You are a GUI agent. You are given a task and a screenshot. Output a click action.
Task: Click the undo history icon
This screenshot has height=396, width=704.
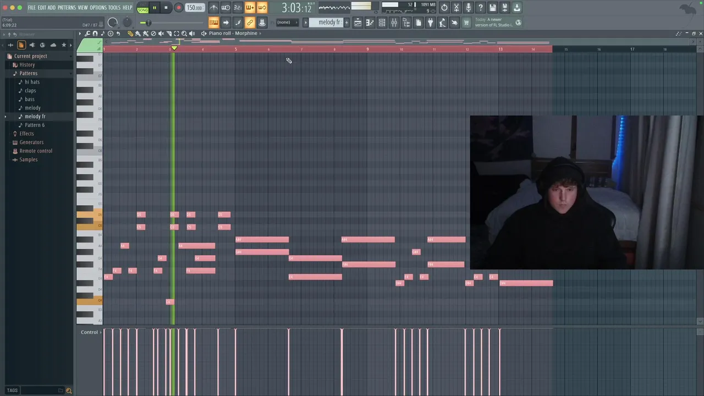coord(444,8)
